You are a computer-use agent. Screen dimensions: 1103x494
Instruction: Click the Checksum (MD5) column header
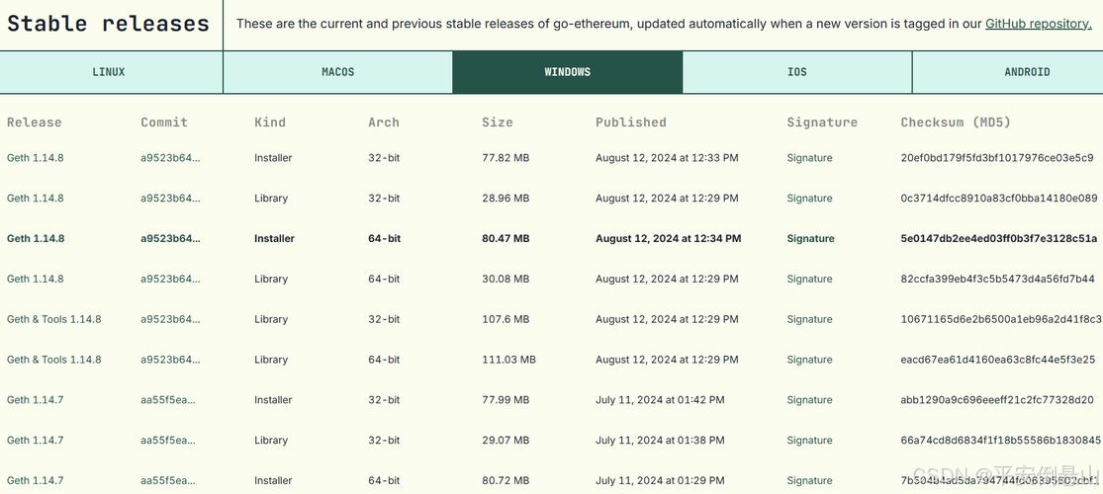click(956, 123)
